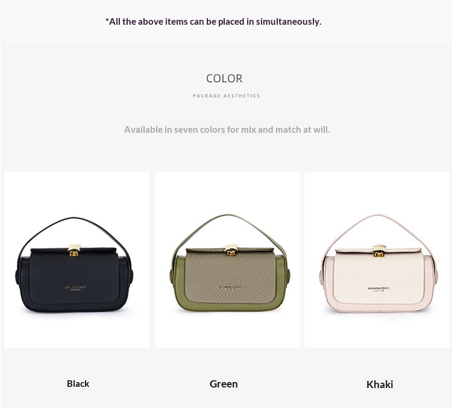Click the 'All the above items' note
452x408 pixels.
213,22
